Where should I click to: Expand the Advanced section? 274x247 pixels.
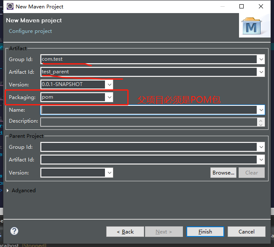8,191
